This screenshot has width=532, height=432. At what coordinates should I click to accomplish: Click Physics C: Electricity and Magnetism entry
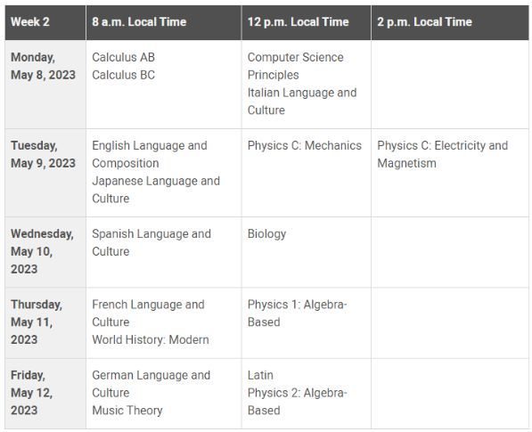(442, 154)
